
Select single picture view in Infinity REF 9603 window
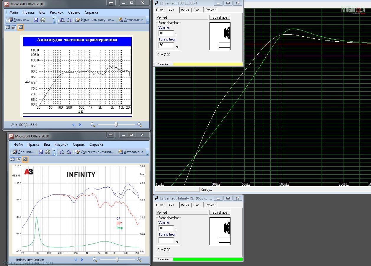25,159
